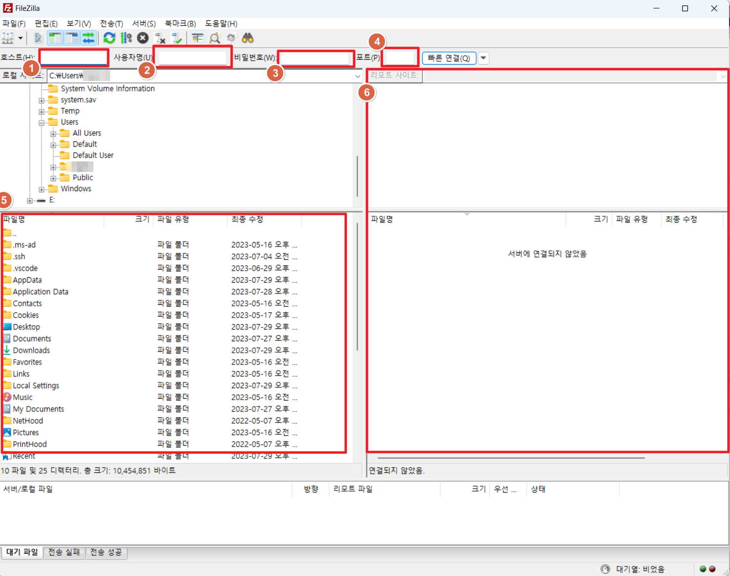730x576 pixels.
Task: Sort local files by 크기 column
Action: [128, 219]
